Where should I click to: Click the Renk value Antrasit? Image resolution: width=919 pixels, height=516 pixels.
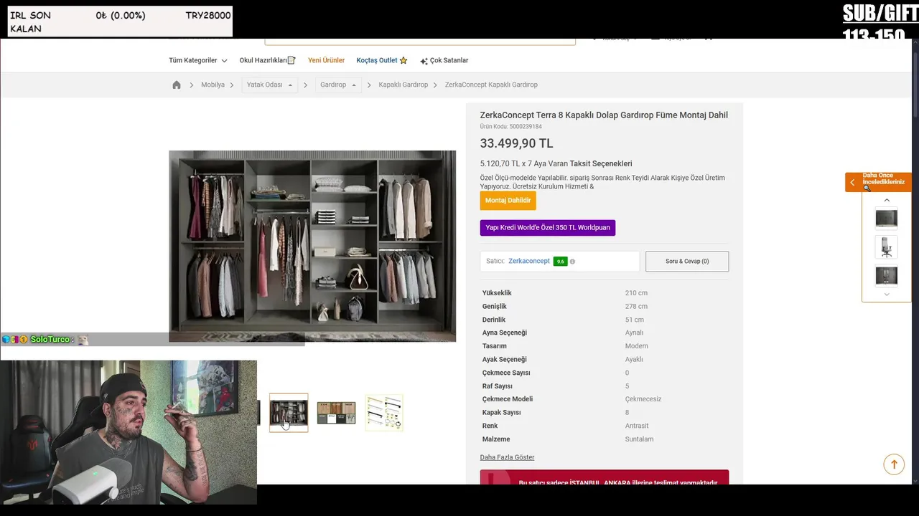click(x=637, y=426)
